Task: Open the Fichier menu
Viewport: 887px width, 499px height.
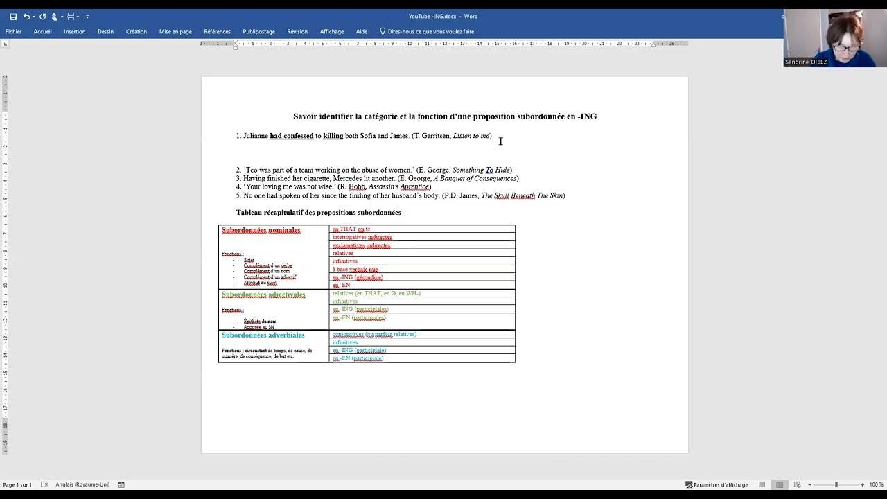Action: click(x=14, y=32)
